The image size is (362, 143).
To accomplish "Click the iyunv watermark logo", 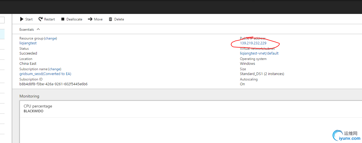I will (x=346, y=136).
